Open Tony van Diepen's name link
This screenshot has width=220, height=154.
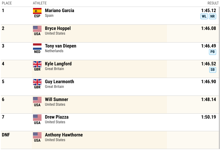[61, 46]
